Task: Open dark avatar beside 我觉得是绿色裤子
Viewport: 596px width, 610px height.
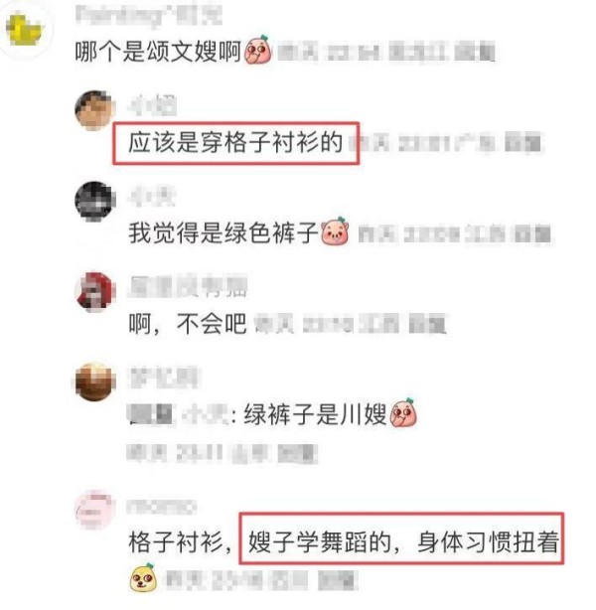Action: point(95,202)
